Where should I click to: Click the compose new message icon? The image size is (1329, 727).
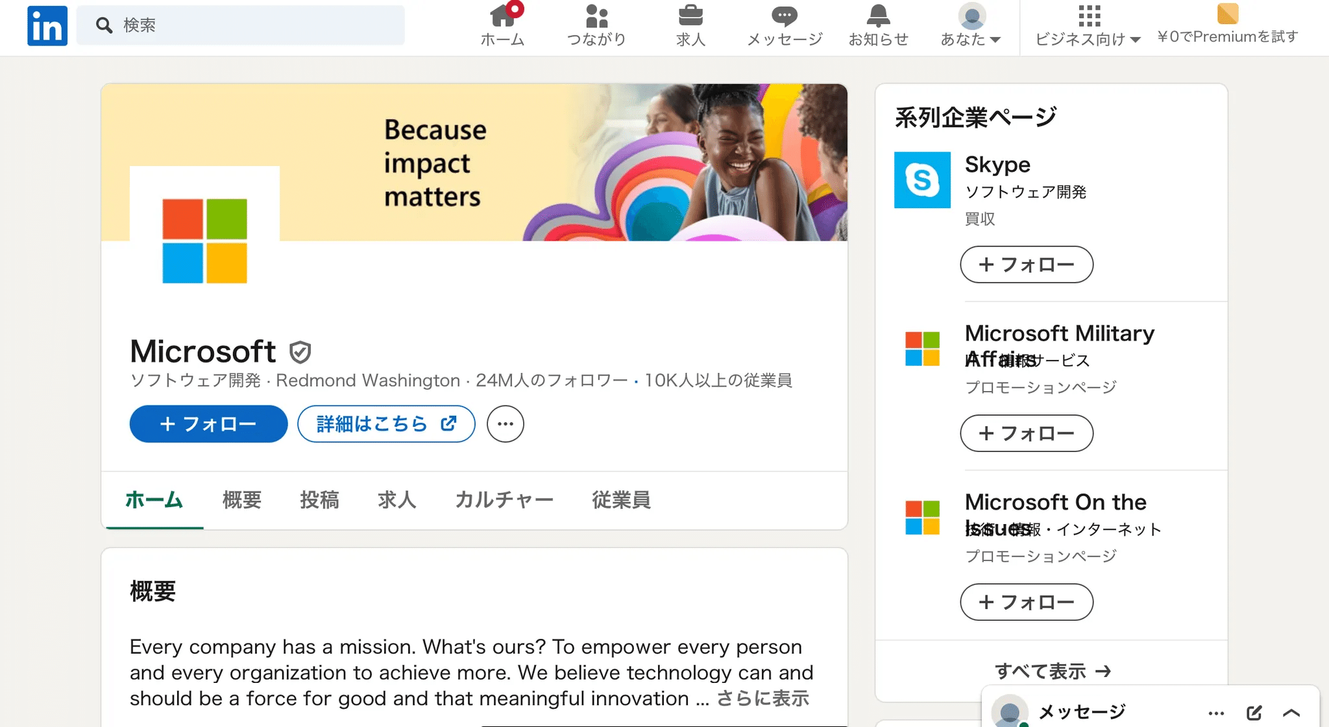coord(1254,713)
